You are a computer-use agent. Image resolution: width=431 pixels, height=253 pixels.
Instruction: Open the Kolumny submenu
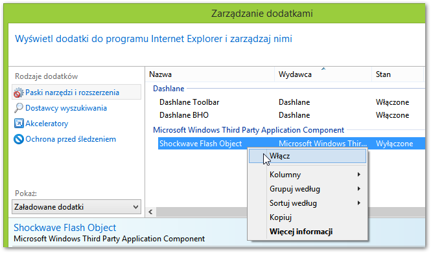pyautogui.click(x=307, y=175)
